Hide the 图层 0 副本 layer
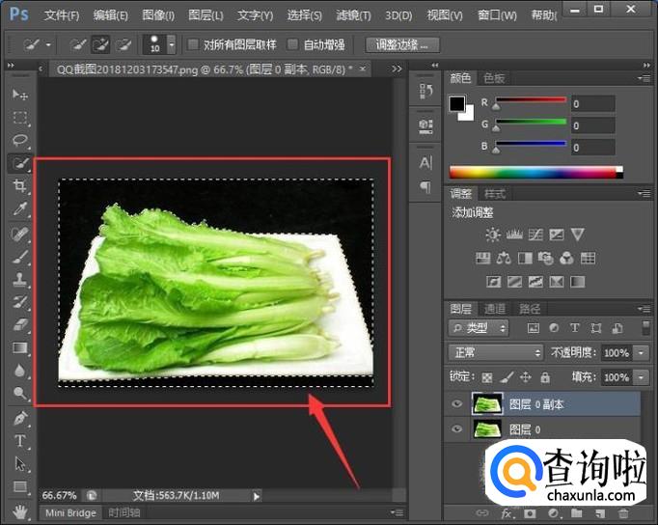This screenshot has height=525, width=658. pyautogui.click(x=457, y=403)
